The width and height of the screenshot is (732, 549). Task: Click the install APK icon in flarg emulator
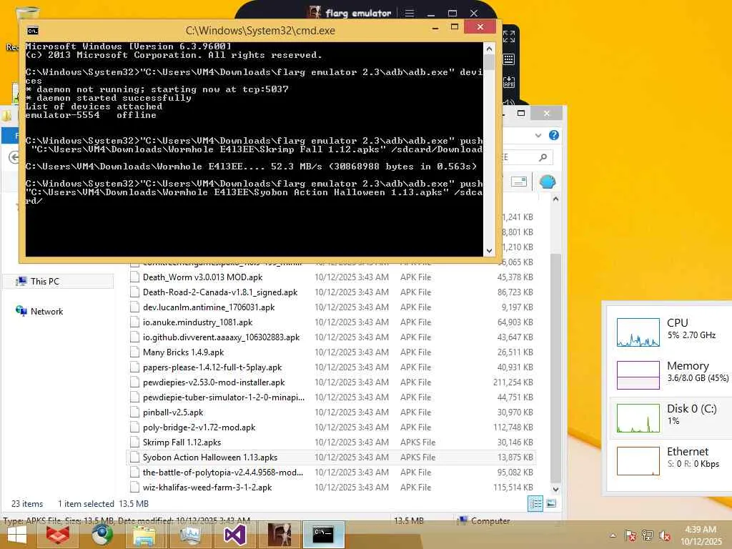click(x=509, y=82)
